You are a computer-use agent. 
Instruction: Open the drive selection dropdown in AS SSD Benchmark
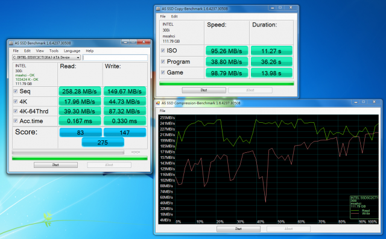pyautogui.click(x=46, y=57)
